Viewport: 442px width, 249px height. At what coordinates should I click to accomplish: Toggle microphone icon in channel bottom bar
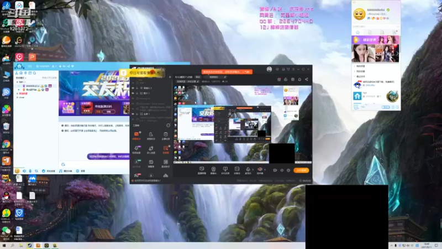(x=30, y=171)
